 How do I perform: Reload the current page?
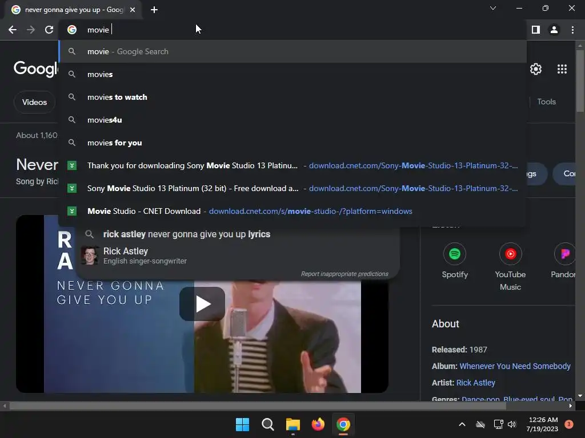[49, 30]
